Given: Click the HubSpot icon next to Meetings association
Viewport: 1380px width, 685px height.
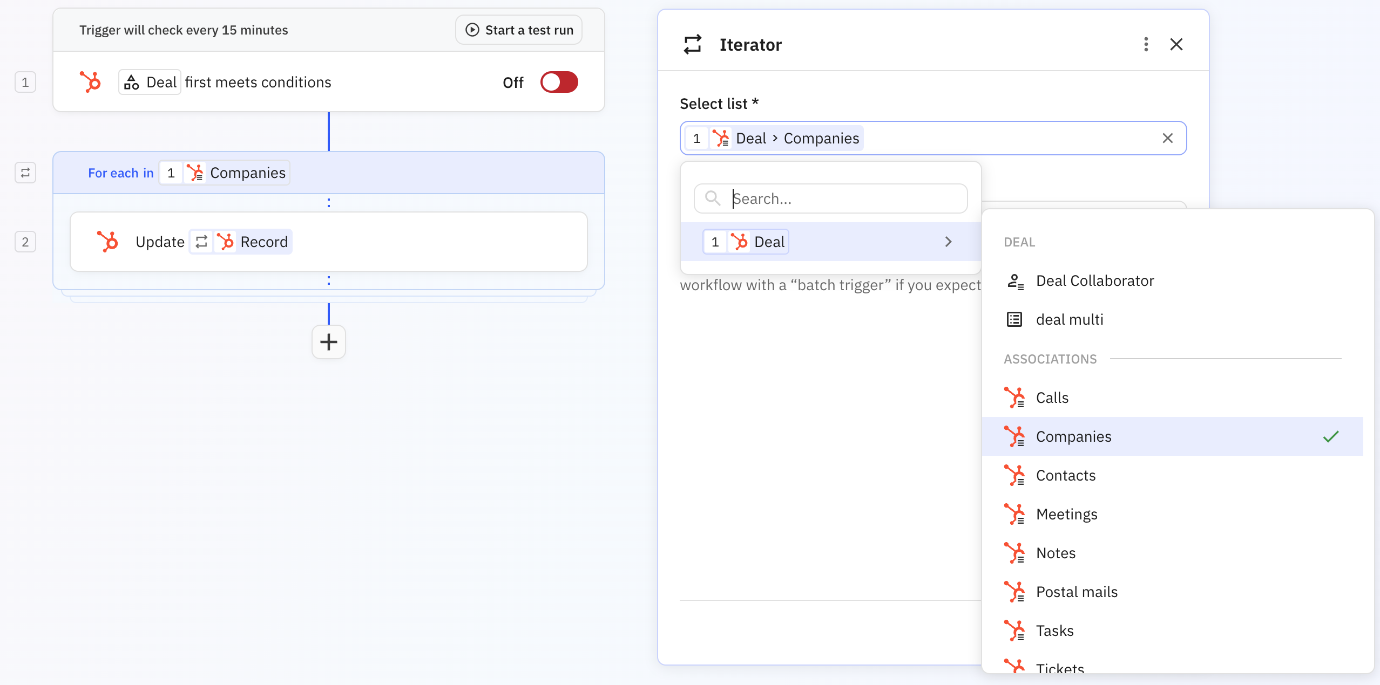Looking at the screenshot, I should coord(1016,513).
